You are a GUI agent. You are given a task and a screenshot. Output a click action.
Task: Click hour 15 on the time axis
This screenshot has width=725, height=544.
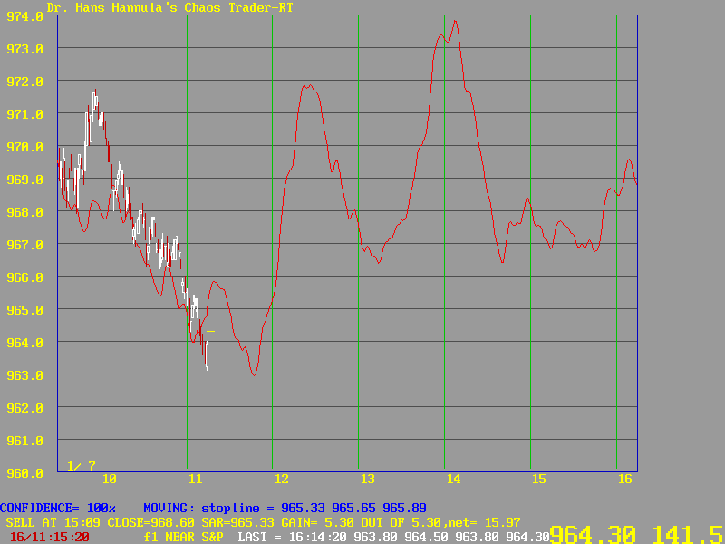539,480
